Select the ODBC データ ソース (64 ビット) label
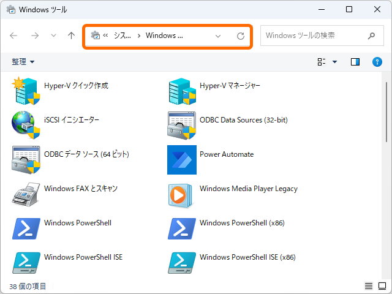 [x=86, y=154]
